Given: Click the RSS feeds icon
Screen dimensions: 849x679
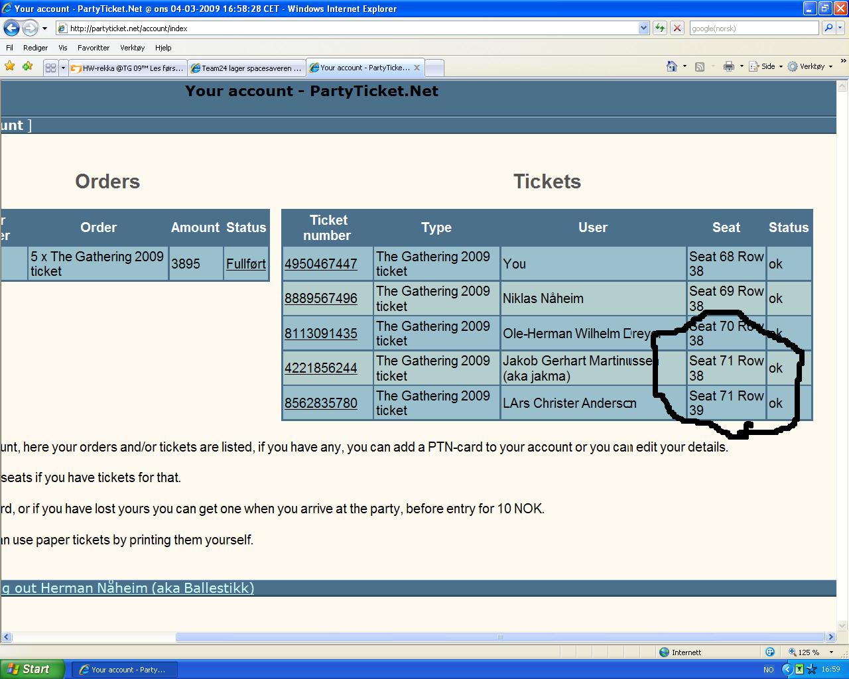Looking at the screenshot, I should (x=700, y=66).
